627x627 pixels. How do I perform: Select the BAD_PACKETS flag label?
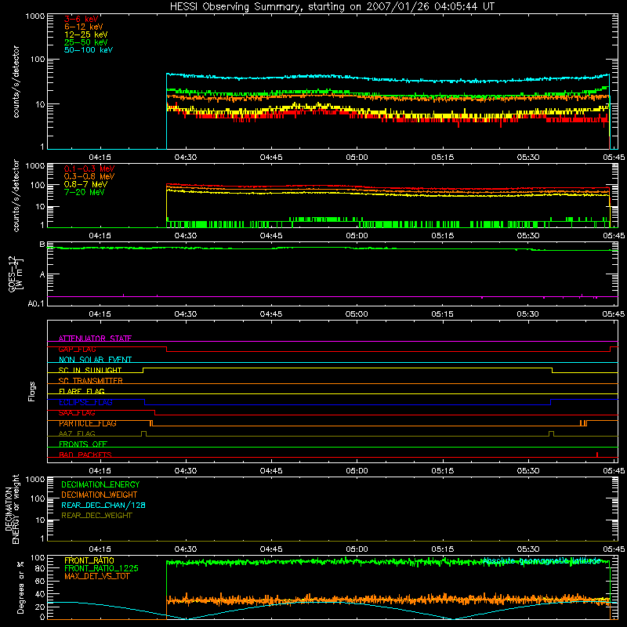[85, 455]
